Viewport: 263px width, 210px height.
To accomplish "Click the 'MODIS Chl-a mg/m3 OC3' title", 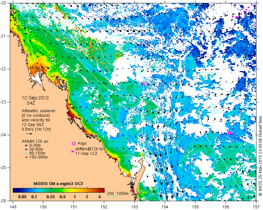I will [x=58, y=184].
